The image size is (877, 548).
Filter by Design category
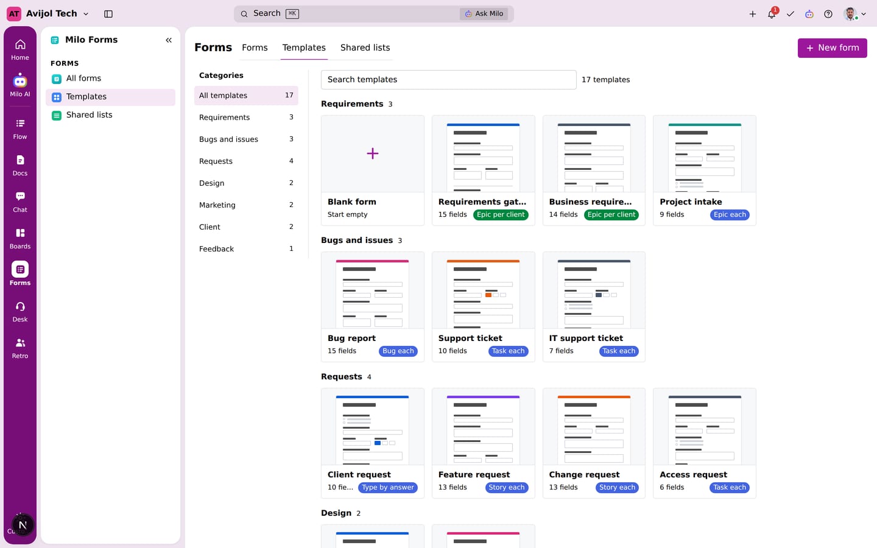[x=246, y=183]
